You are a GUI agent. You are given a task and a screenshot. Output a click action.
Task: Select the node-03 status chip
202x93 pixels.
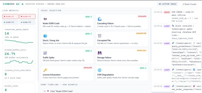tap(11, 22)
